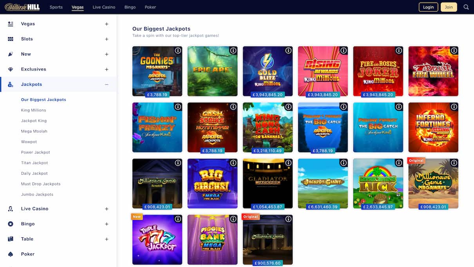
Task: Click the Bingo sidebar circle icon
Action: [x=11, y=224]
